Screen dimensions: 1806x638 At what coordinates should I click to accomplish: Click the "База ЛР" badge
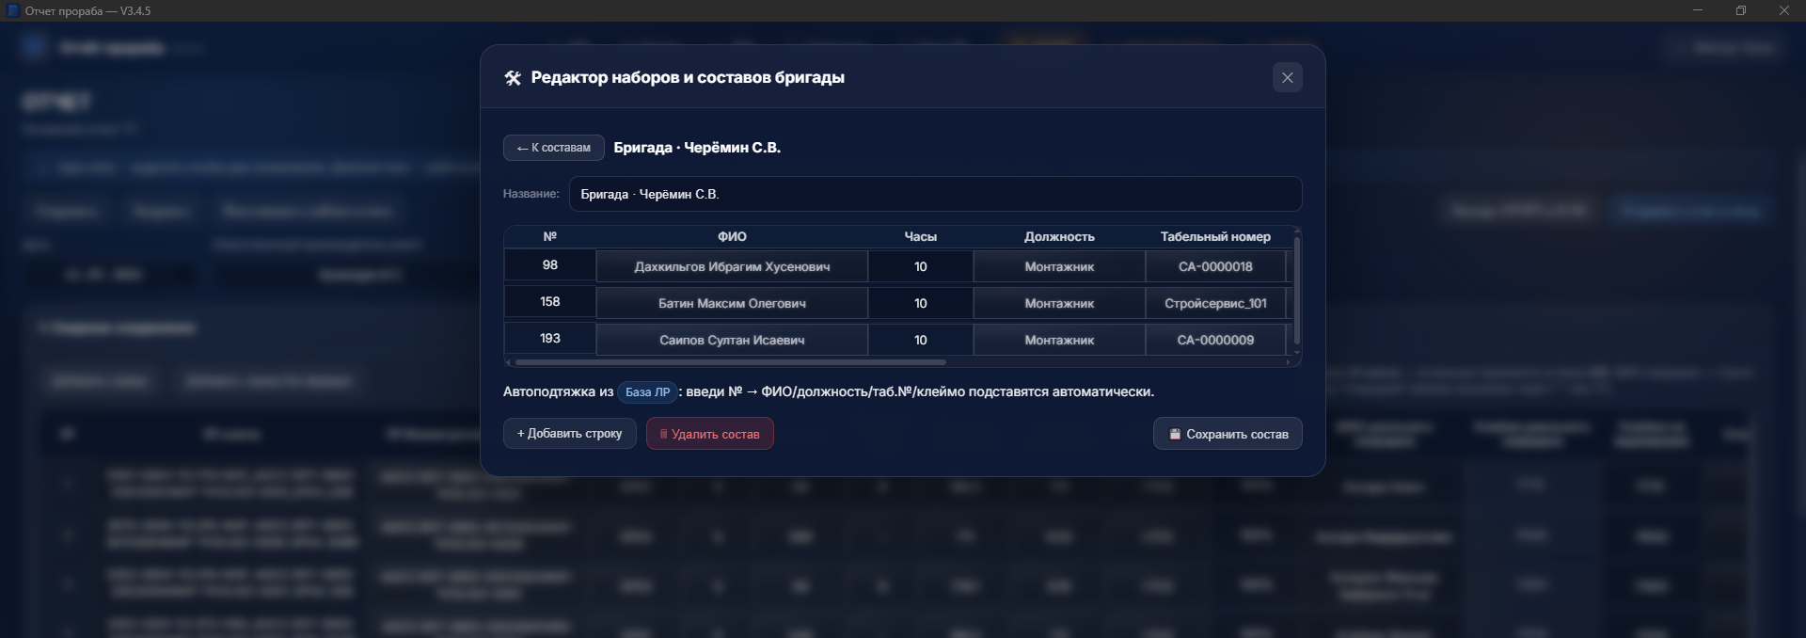[x=647, y=392]
